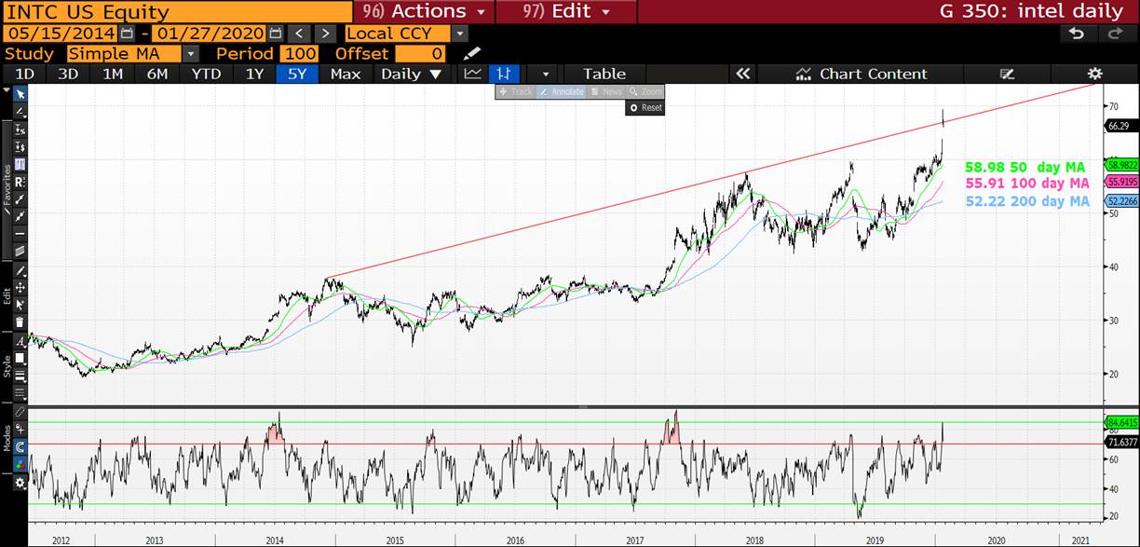The height and width of the screenshot is (547, 1140).
Task: Select the 1Y range tab
Action: 254,74
